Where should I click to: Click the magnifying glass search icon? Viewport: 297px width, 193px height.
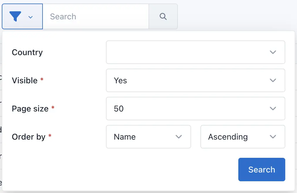point(163,16)
